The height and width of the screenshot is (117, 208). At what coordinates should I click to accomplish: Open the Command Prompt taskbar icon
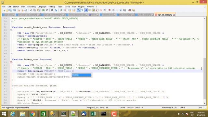click(103, 114)
